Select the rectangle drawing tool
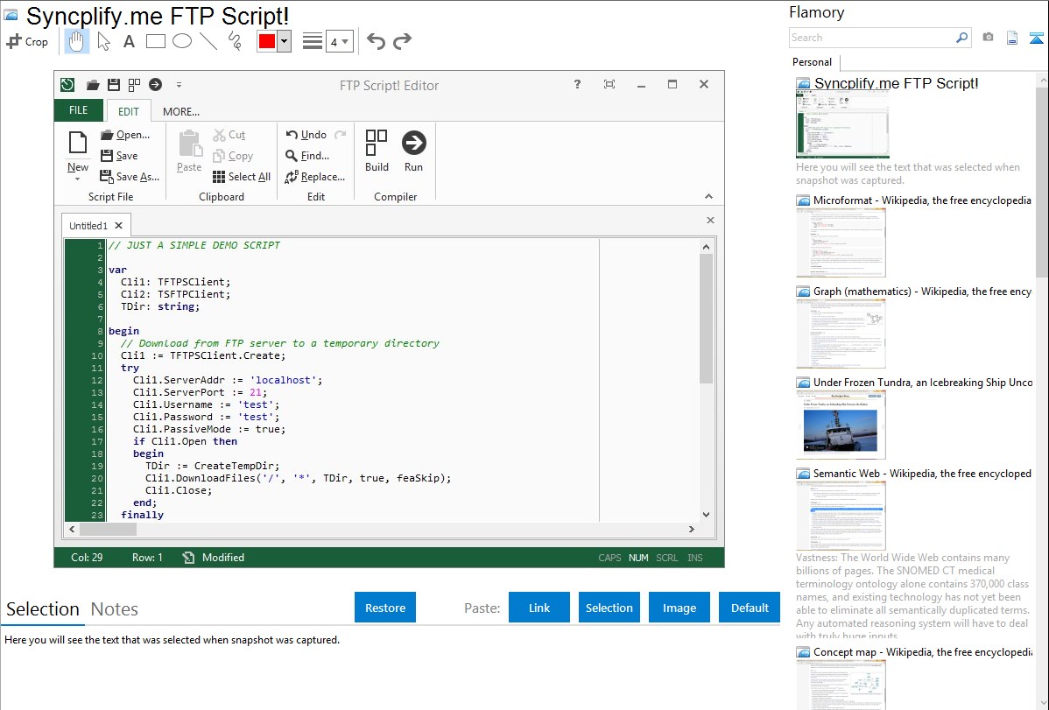 point(155,41)
